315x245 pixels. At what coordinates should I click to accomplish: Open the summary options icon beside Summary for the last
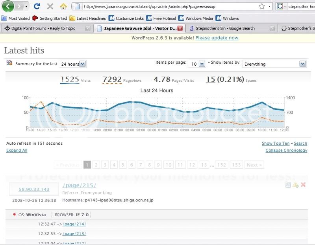9,63
